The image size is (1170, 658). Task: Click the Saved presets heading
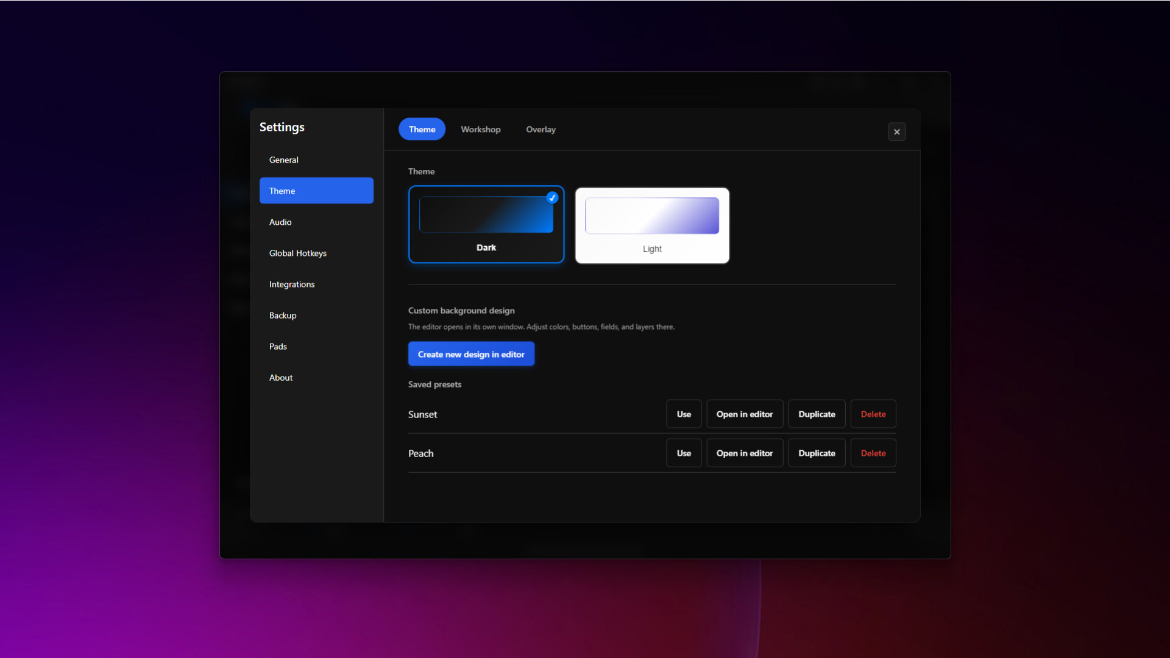[x=434, y=384]
